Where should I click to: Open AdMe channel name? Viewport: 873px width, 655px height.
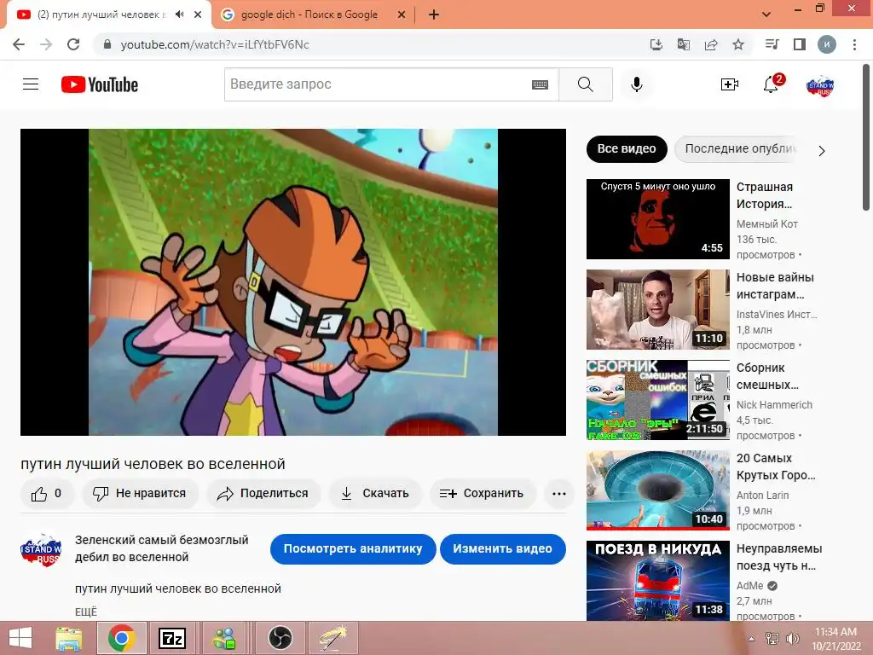[x=750, y=585]
